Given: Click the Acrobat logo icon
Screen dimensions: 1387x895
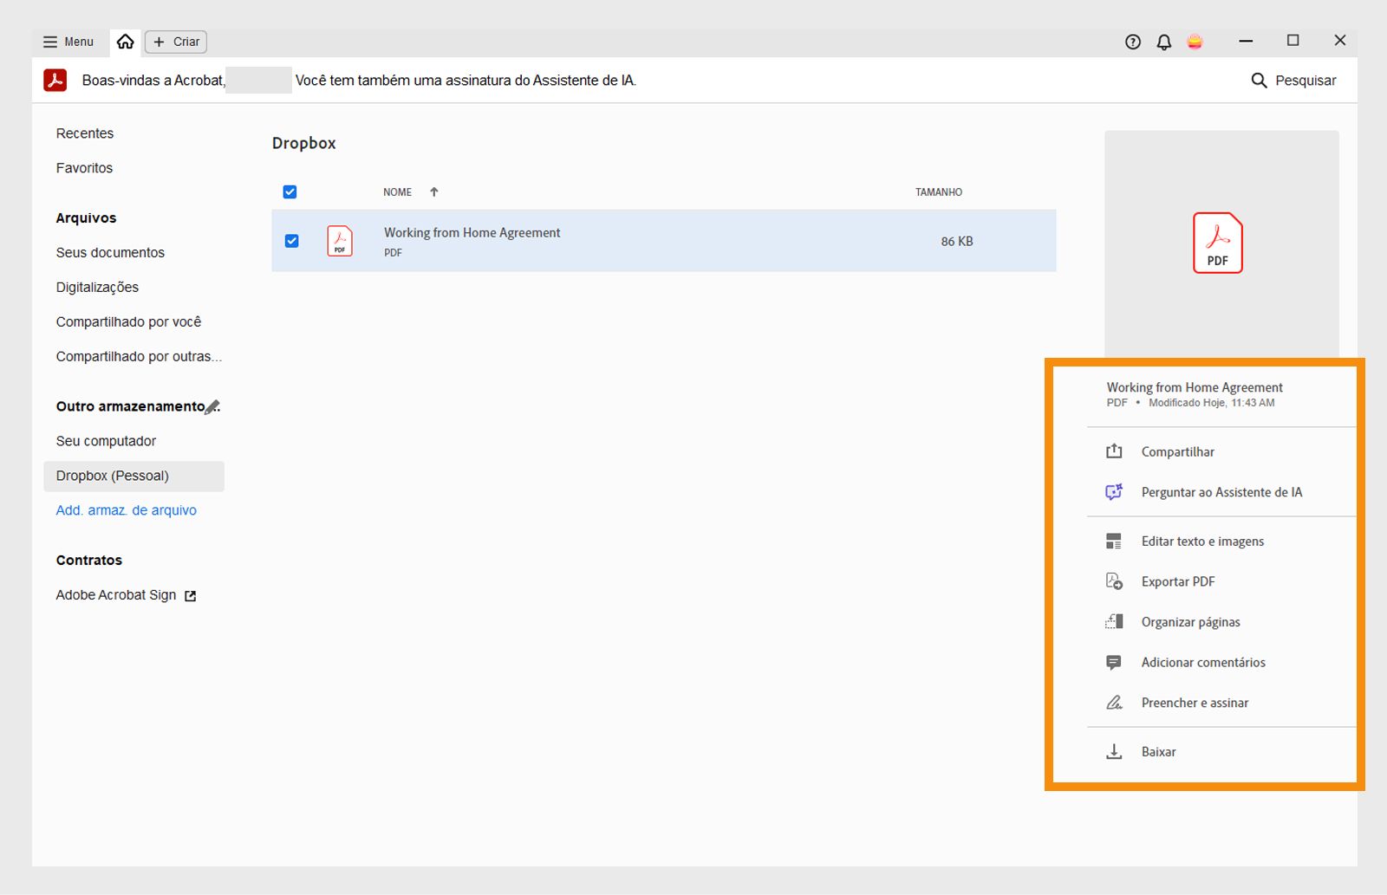Looking at the screenshot, I should 55,80.
